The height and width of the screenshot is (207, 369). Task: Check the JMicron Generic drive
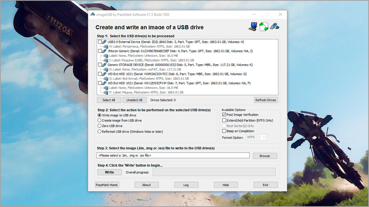coord(100,51)
